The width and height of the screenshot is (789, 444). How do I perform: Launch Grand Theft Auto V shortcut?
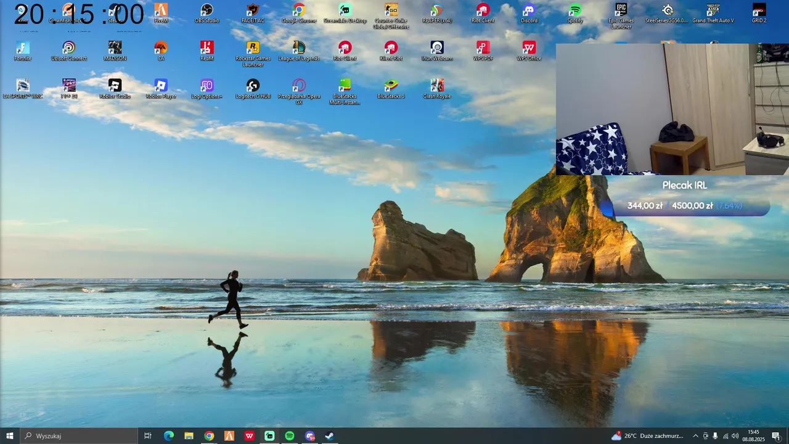point(713,14)
